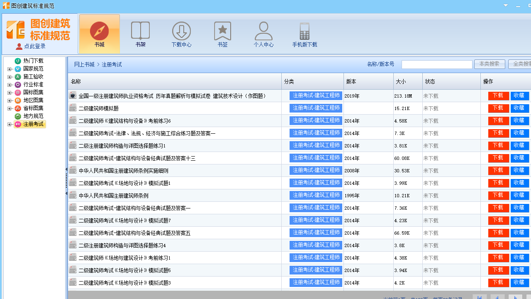Click the 名称/版本号 search input field

click(x=436, y=64)
